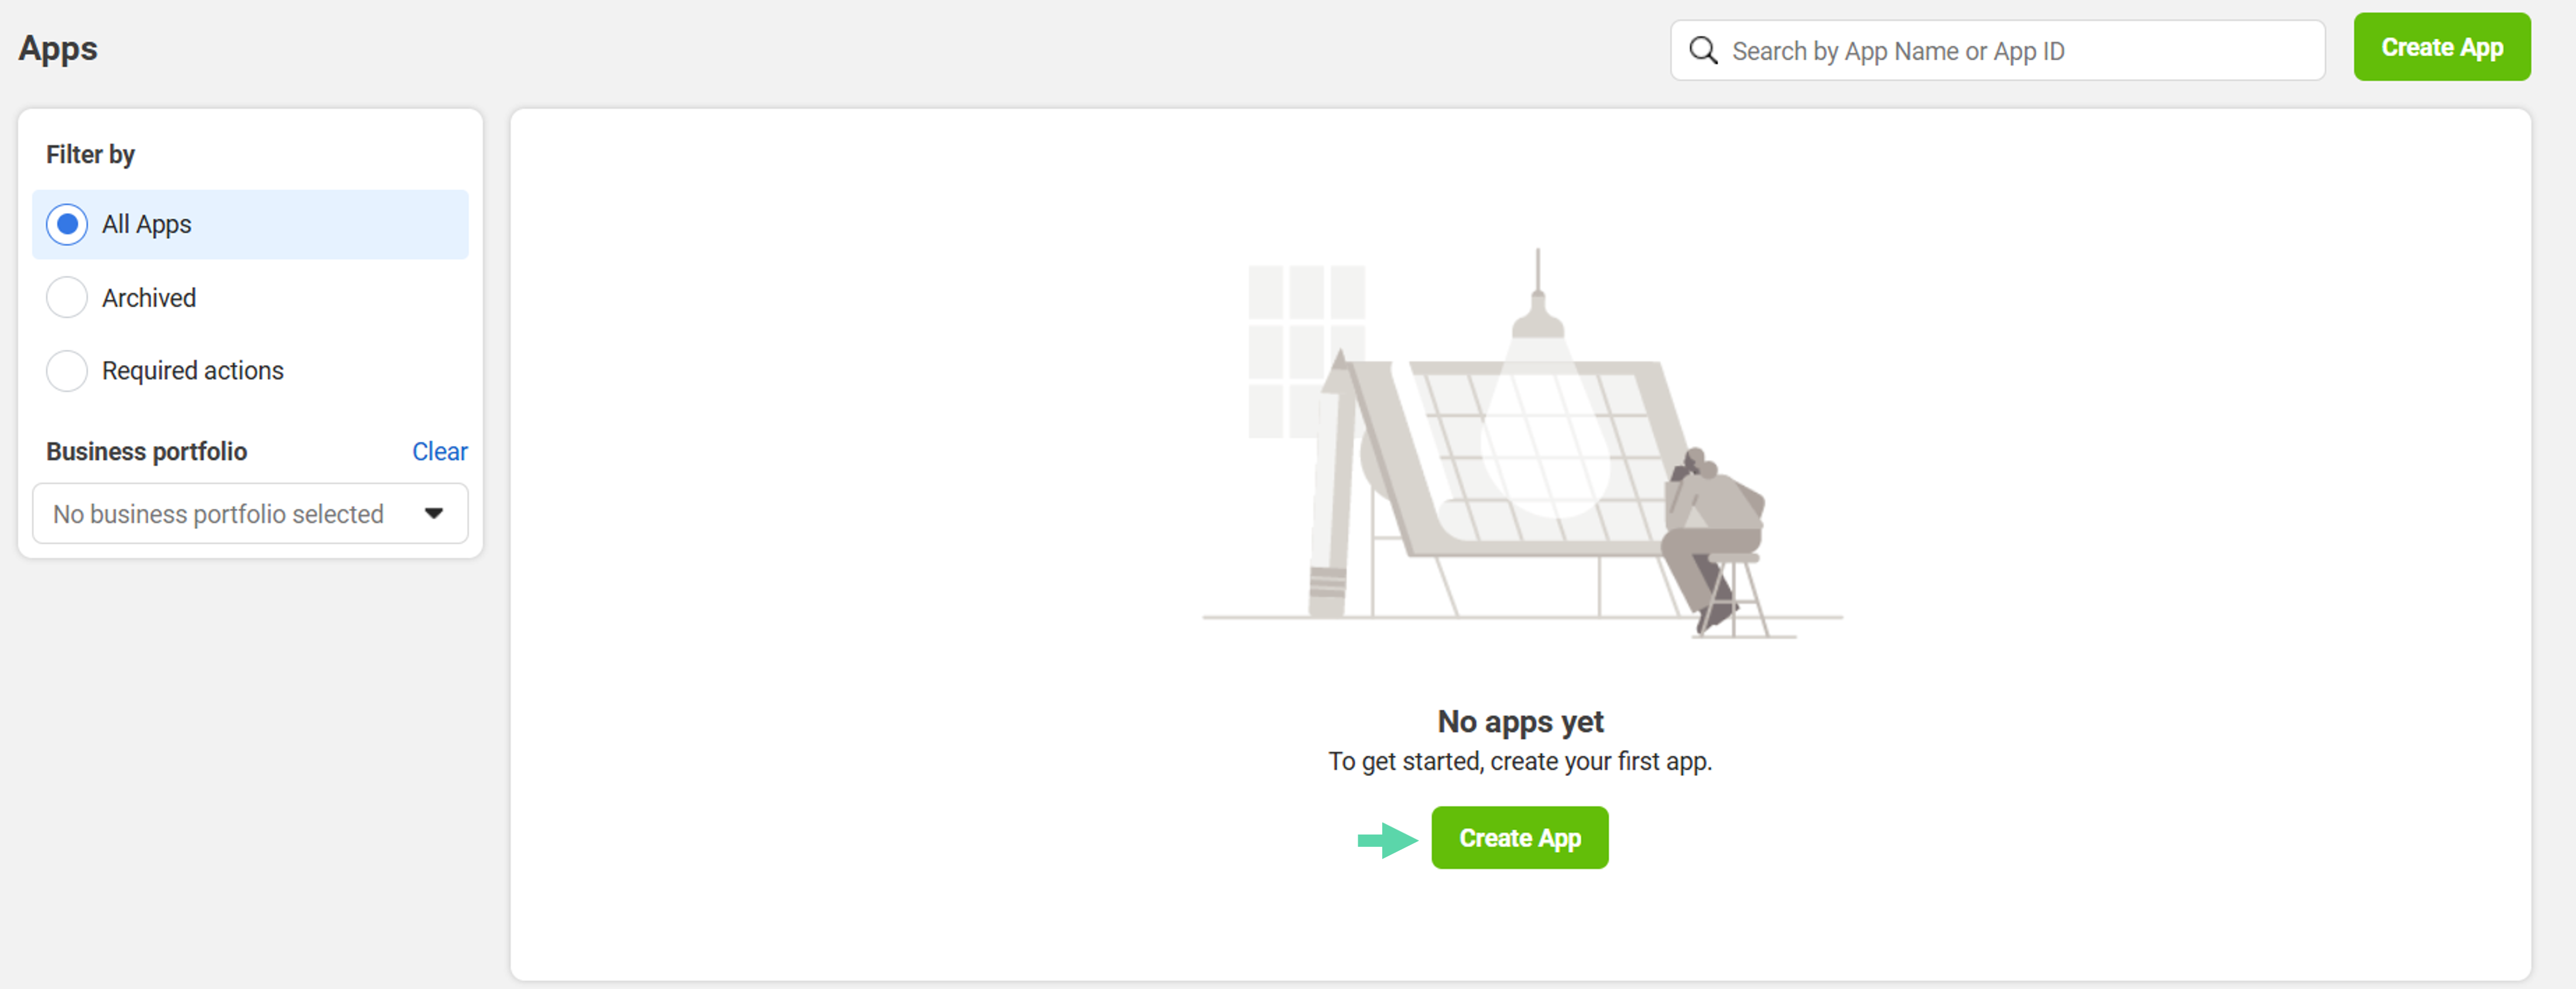Click the Archived filter label

coord(149,298)
